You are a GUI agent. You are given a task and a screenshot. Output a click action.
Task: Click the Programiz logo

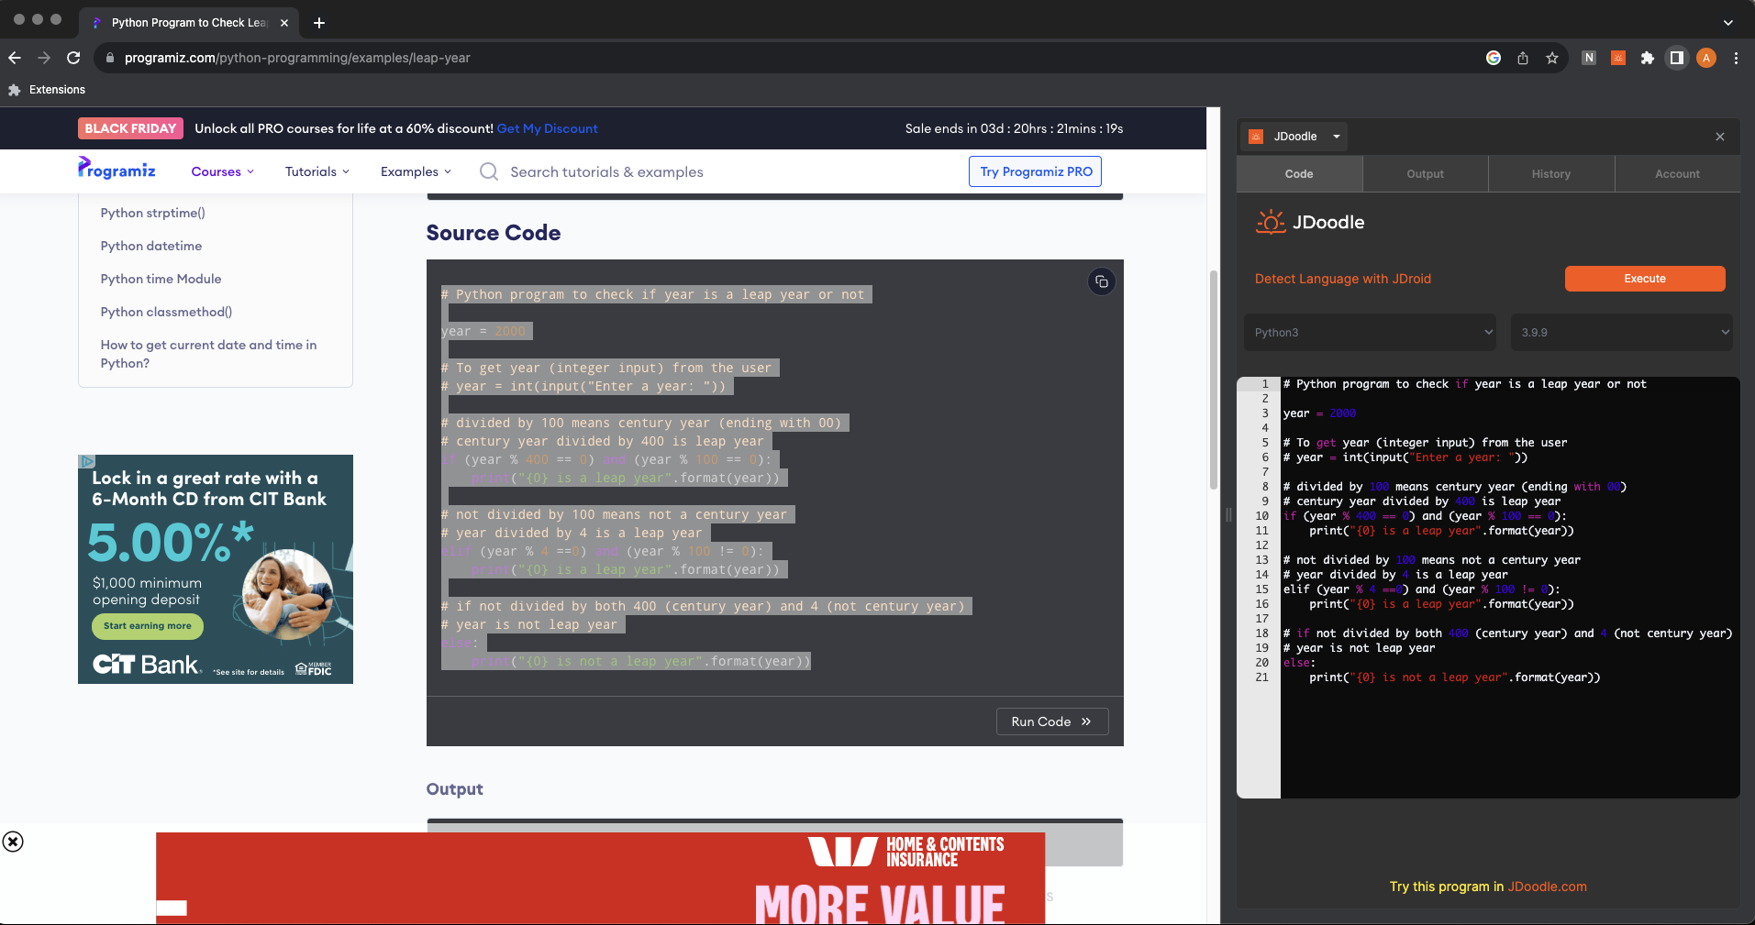coord(117,169)
